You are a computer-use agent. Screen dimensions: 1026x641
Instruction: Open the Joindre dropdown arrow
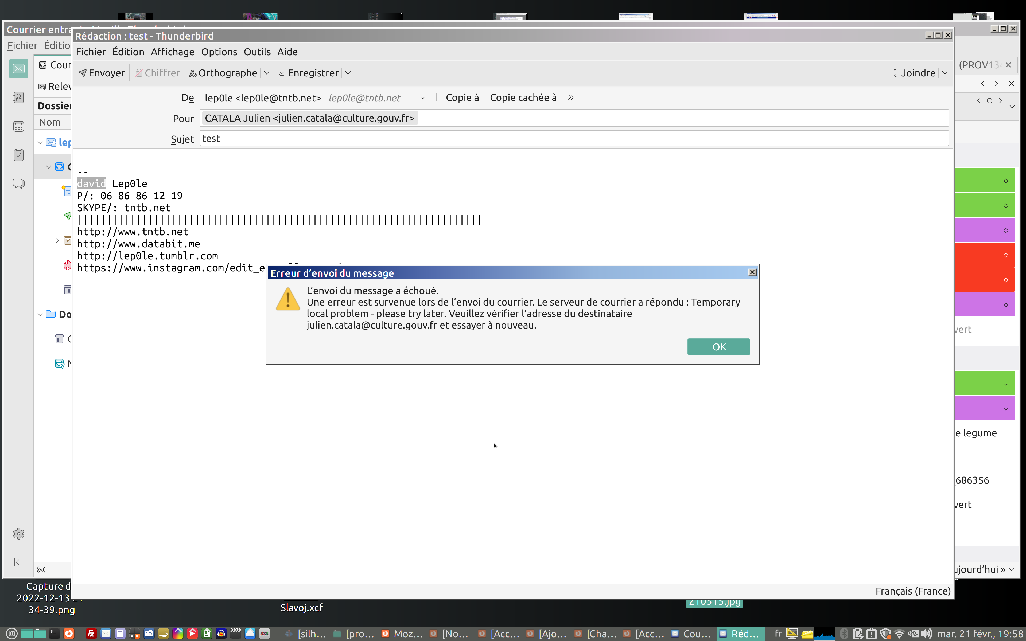945,73
